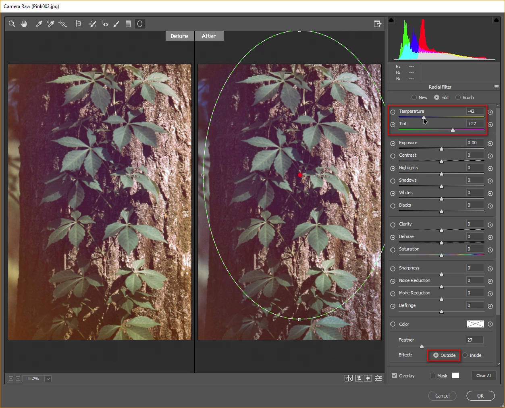Decrease Defringe with minus icon
Image resolution: width=505 pixels, height=408 pixels.
tap(393, 306)
